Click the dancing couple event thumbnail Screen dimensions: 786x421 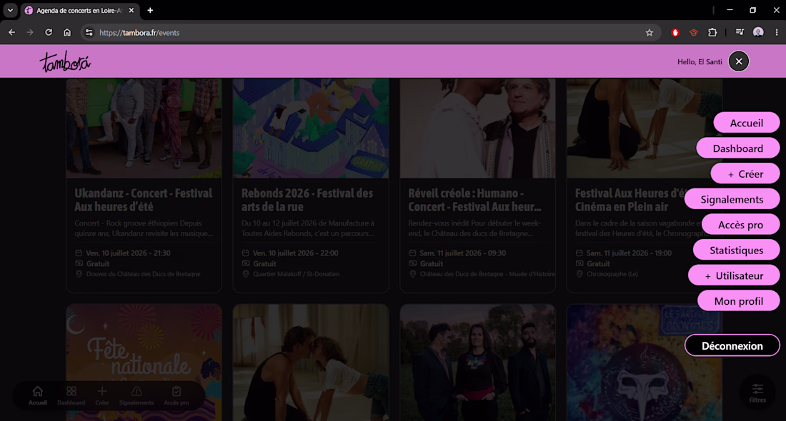pyautogui.click(x=311, y=362)
